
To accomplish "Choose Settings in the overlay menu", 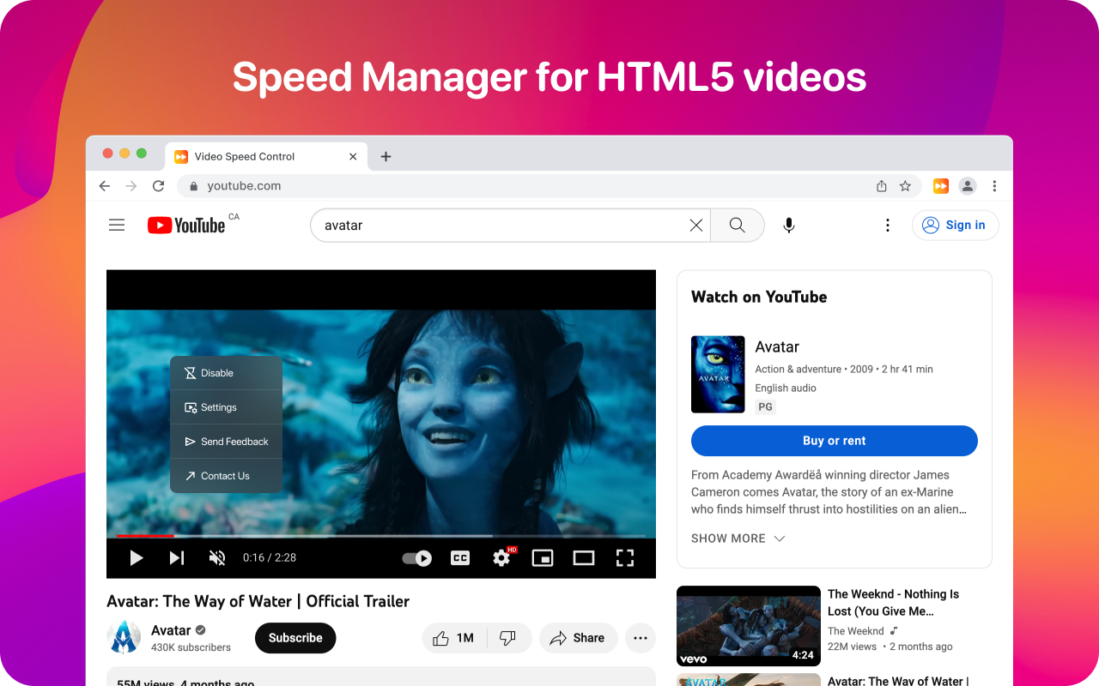I will pyautogui.click(x=227, y=407).
